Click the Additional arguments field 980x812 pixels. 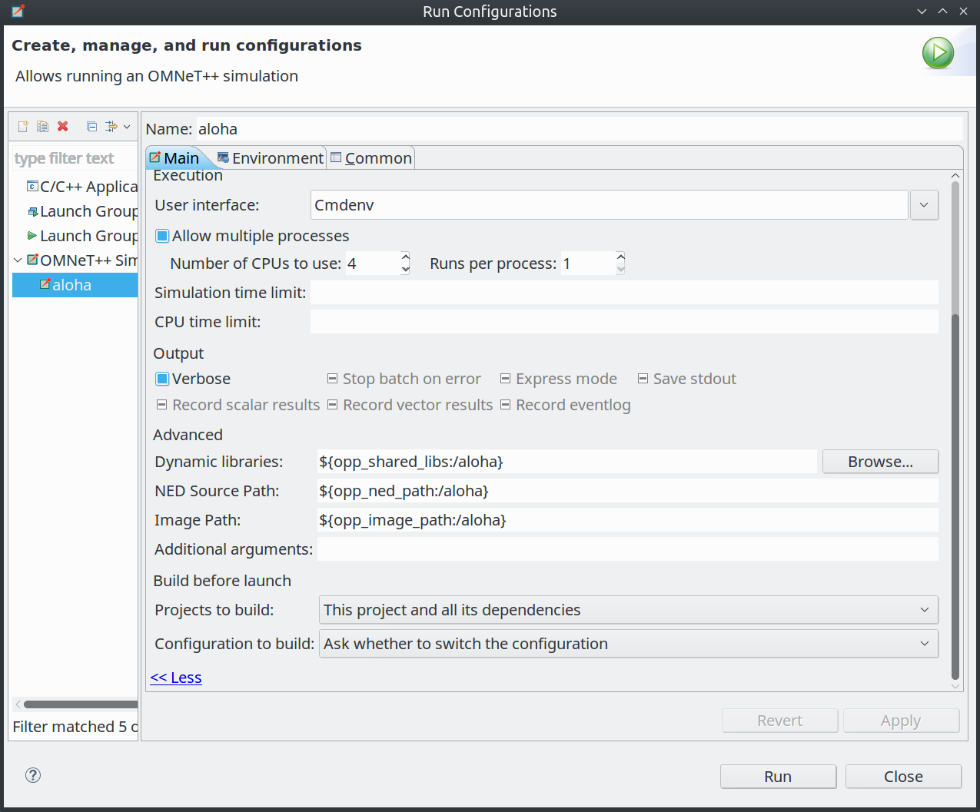point(628,549)
